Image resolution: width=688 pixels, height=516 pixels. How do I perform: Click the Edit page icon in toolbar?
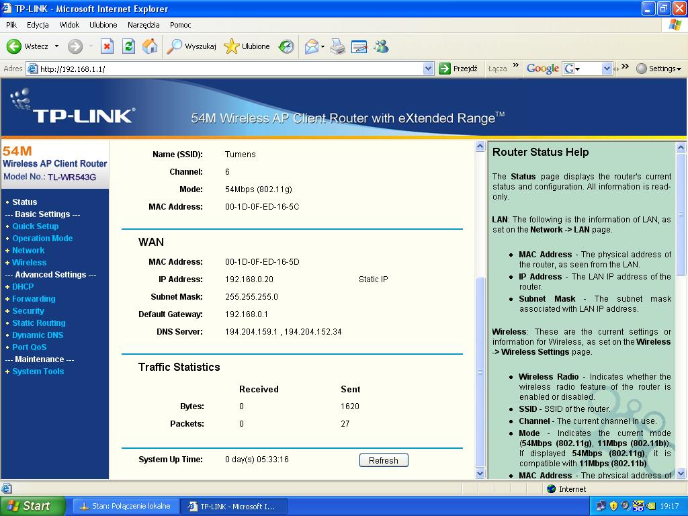(x=359, y=46)
